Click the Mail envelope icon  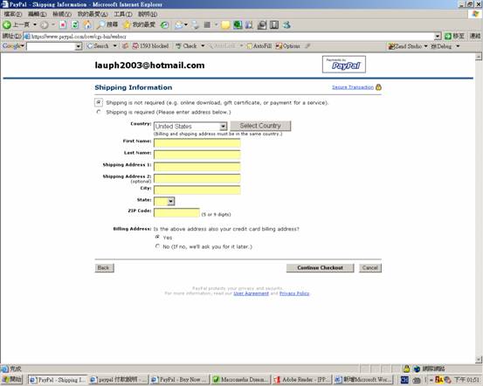179,25
